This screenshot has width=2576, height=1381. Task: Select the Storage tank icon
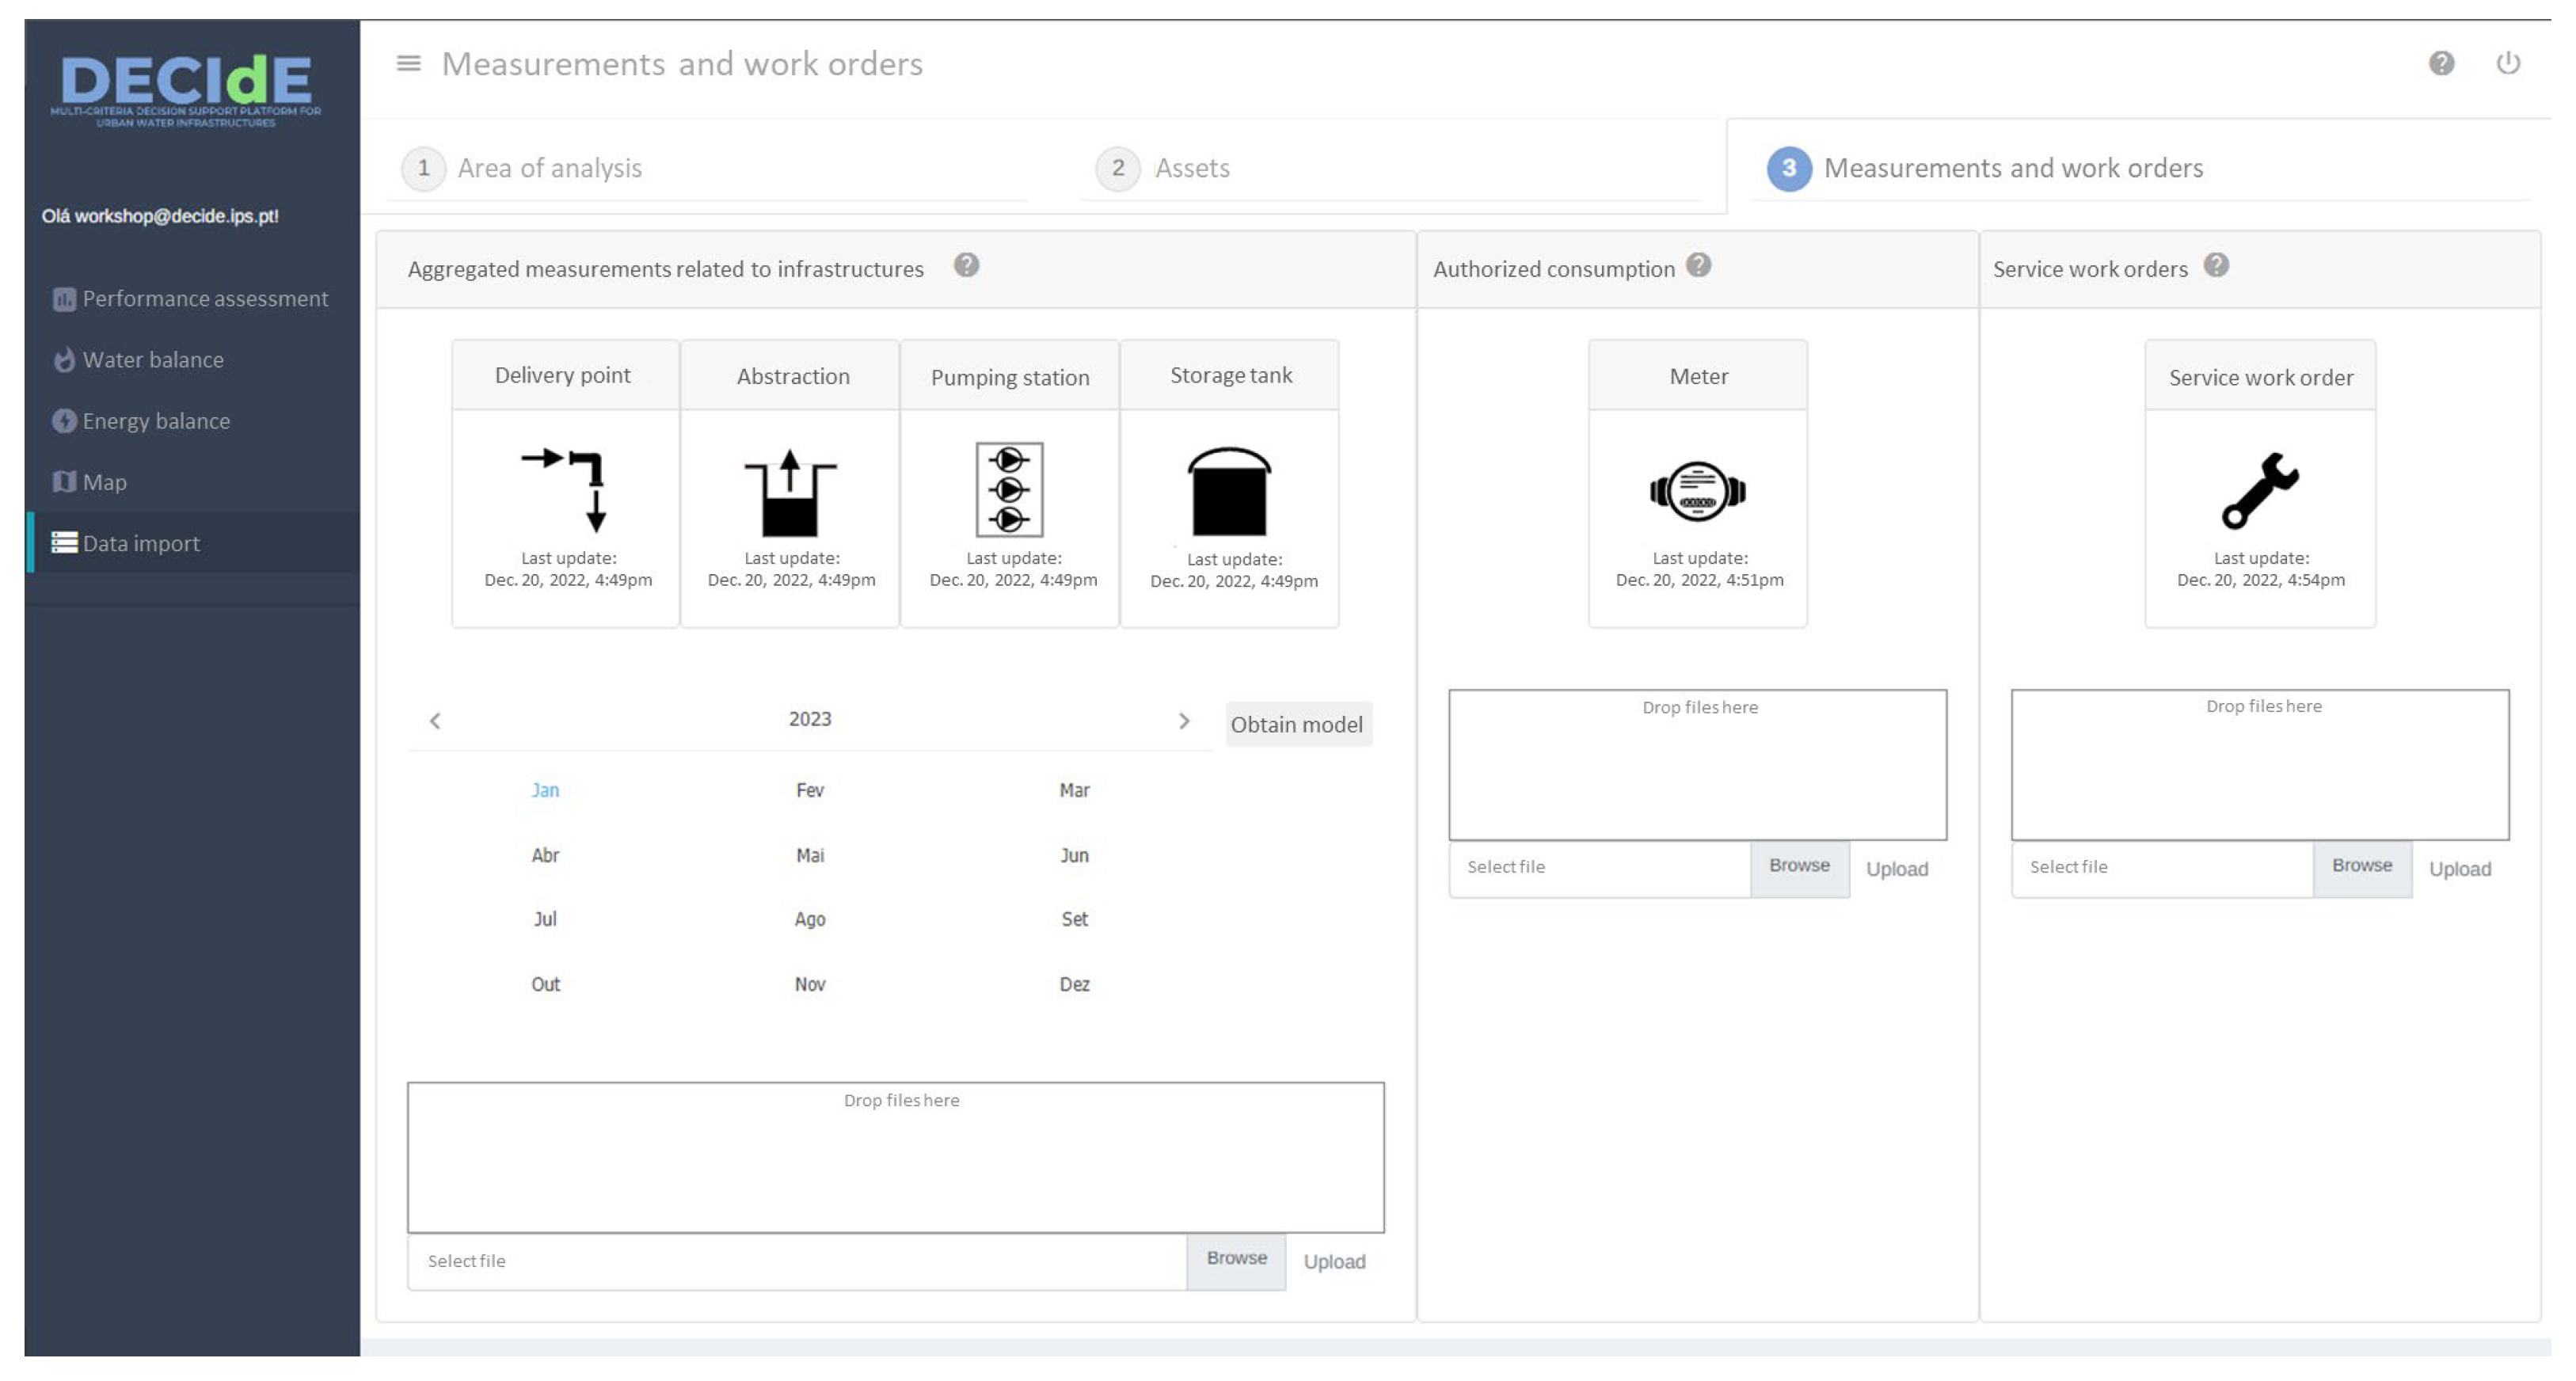(x=1229, y=491)
